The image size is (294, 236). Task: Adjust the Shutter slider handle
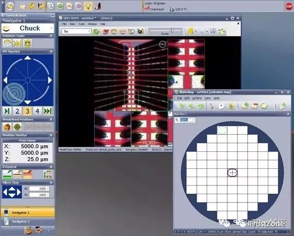click(x=172, y=30)
